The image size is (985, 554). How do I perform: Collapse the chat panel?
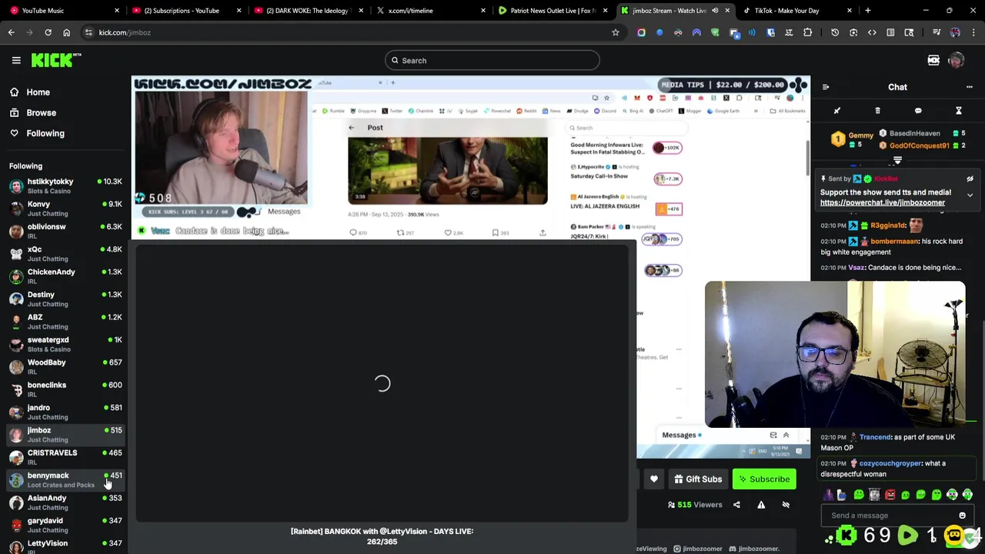point(825,87)
